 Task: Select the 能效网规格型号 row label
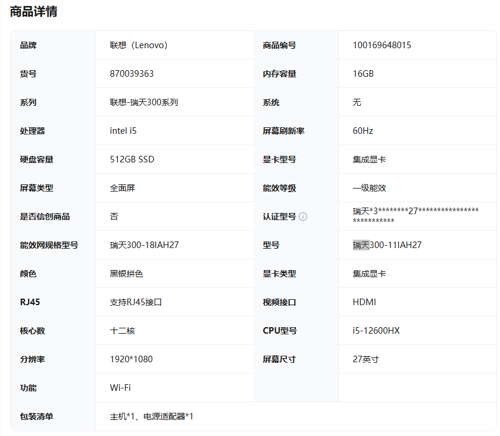[x=49, y=245]
